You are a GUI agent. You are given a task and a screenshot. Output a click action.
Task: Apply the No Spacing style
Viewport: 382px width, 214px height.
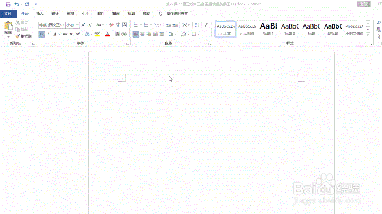[247, 29]
